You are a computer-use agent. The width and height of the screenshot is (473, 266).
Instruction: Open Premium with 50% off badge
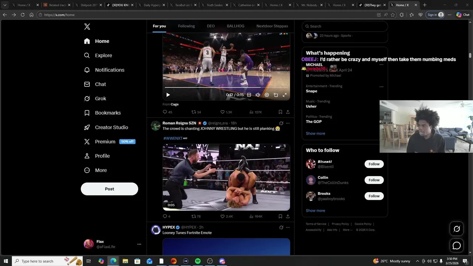click(109, 141)
